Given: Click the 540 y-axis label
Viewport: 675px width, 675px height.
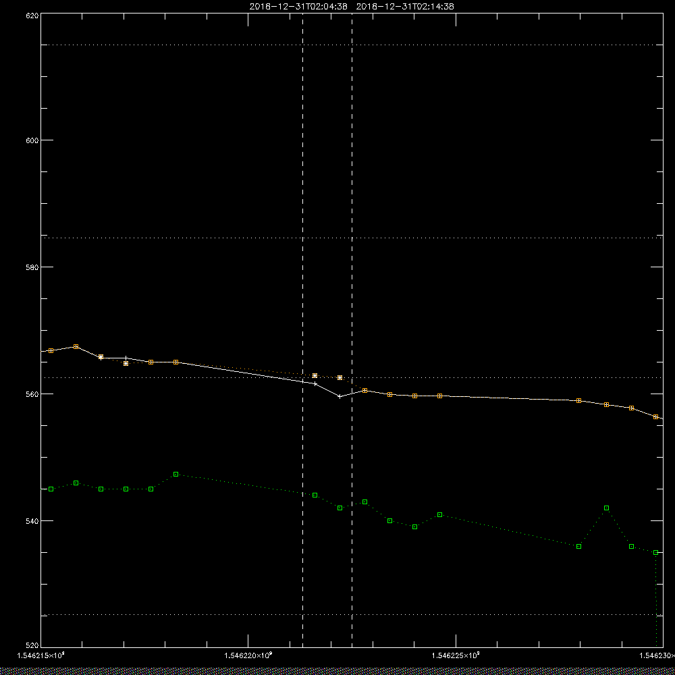Looking at the screenshot, I should [32, 521].
